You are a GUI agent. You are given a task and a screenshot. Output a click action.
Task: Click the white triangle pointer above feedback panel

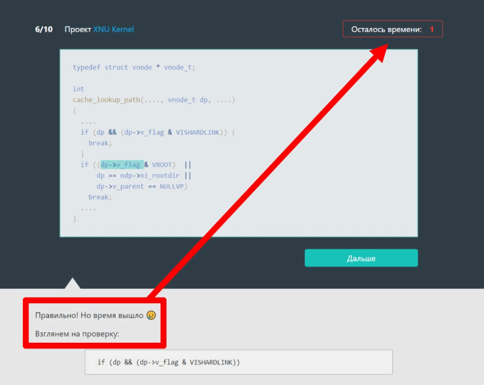pyautogui.click(x=73, y=284)
